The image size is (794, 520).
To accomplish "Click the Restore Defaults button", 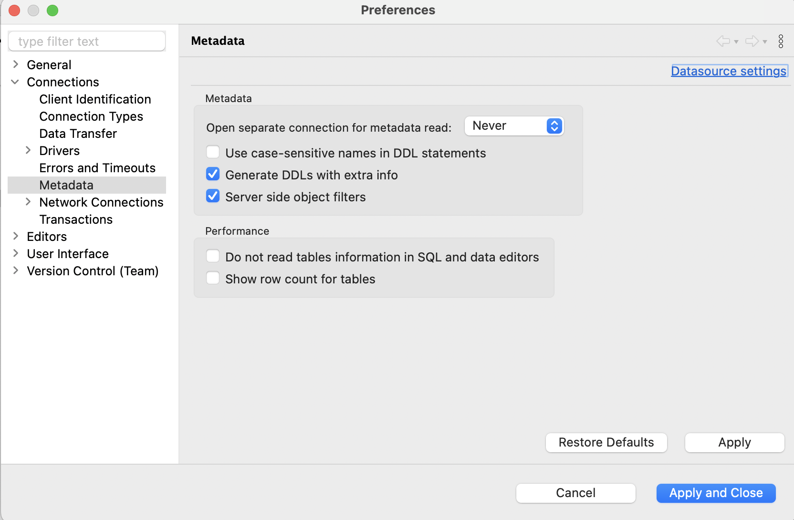I will point(606,442).
